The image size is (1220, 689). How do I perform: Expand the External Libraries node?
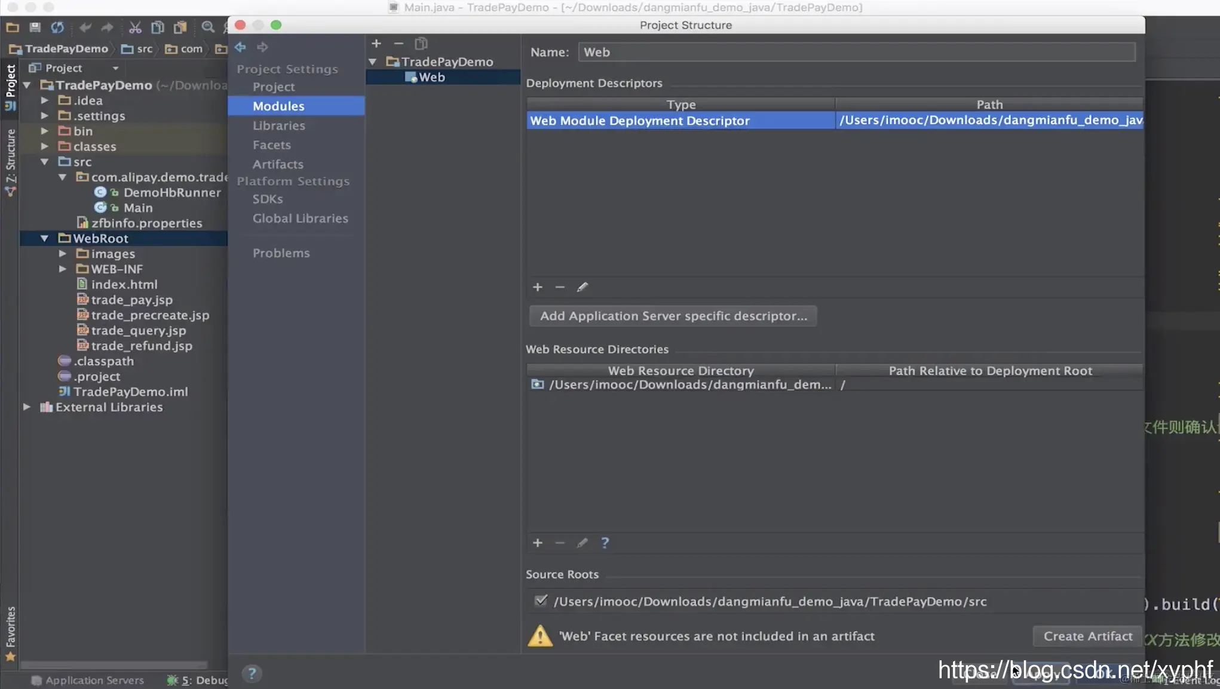pos(27,407)
